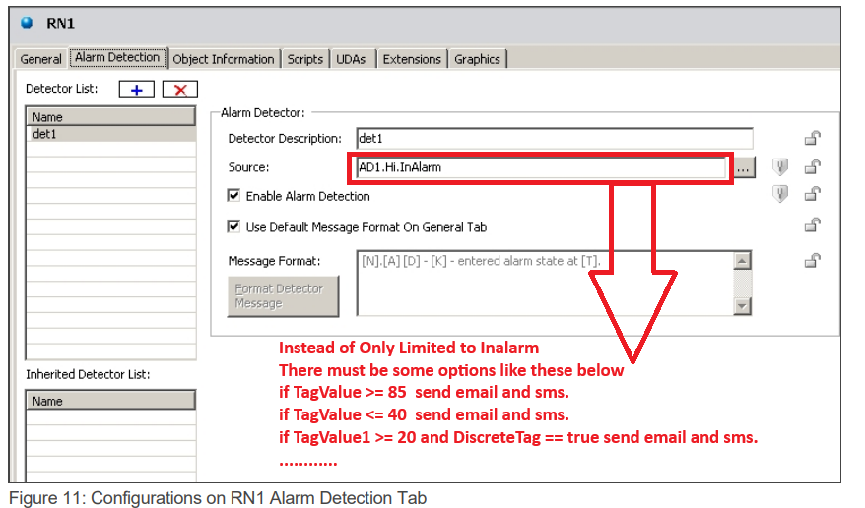The image size is (865, 508).
Task: Click lock icon beside Detector Description
Action: (x=813, y=139)
